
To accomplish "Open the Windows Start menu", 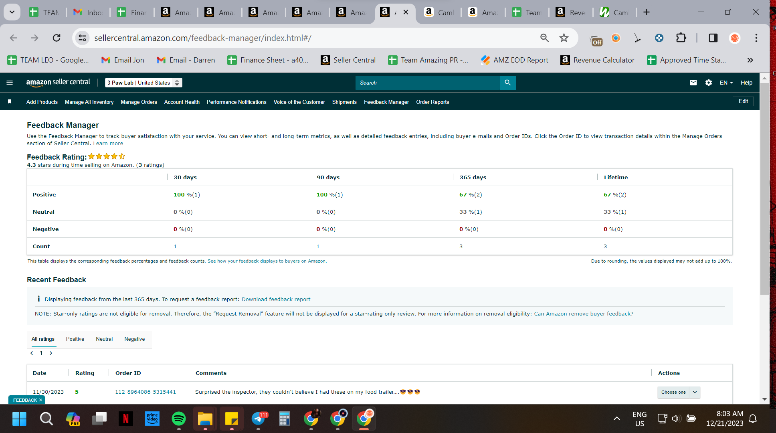I will (x=19, y=419).
